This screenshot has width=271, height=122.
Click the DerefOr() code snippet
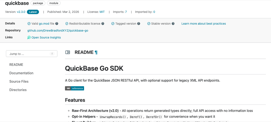pyautogui.click(x=154, y=117)
